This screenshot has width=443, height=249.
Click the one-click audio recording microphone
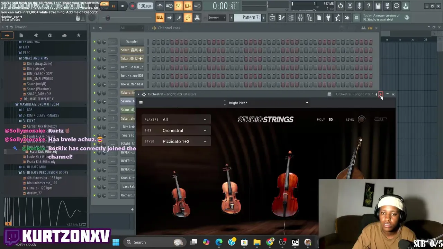[359, 6]
